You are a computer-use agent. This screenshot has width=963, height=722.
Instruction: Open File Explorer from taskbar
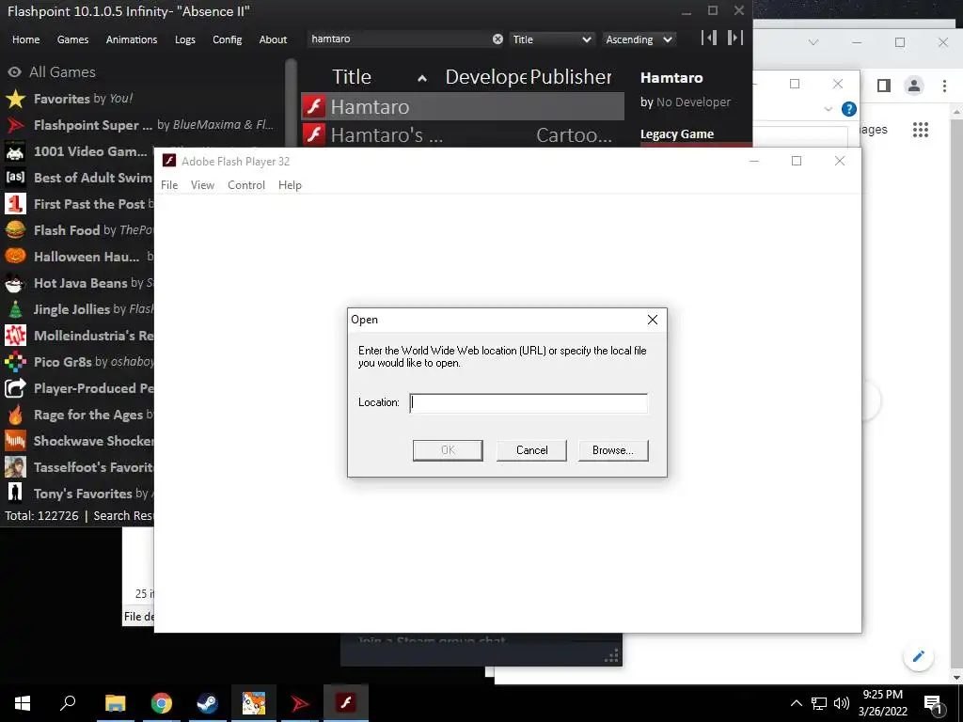(x=115, y=703)
